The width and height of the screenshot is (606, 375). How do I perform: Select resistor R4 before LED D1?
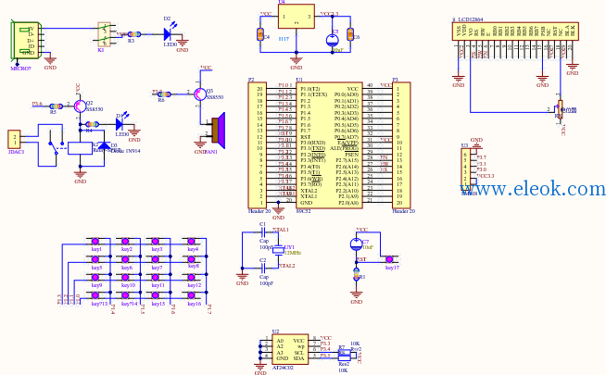(92, 124)
